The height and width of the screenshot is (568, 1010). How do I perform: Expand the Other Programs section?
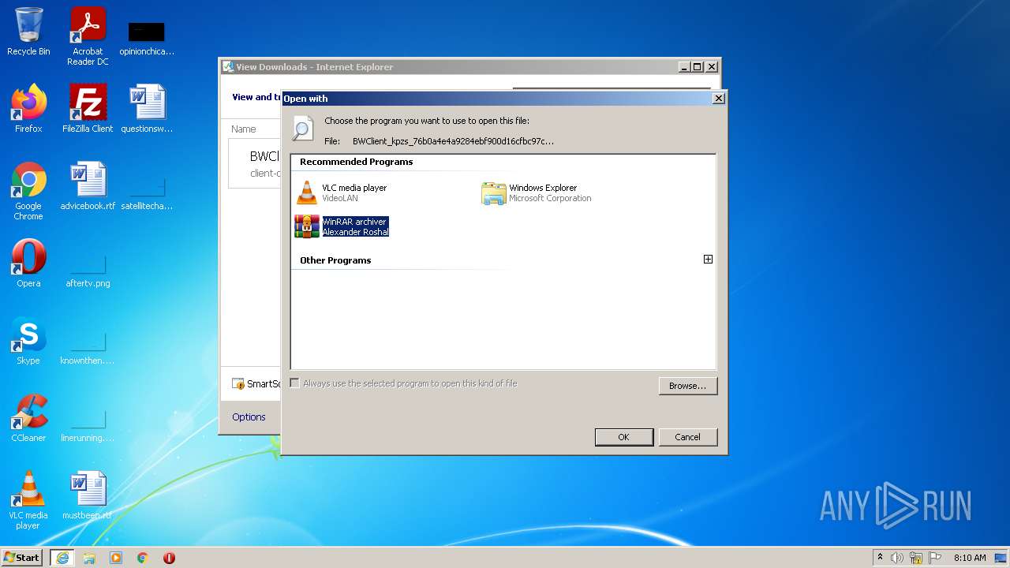(708, 260)
